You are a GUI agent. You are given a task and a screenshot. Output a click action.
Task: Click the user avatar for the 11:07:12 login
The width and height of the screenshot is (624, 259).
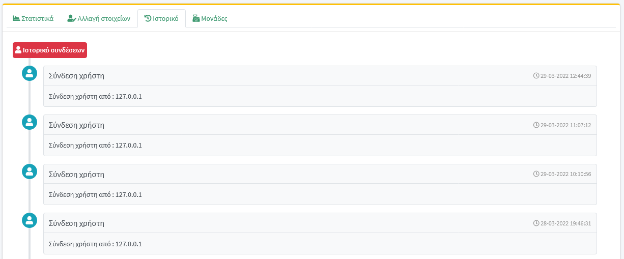[x=30, y=122]
